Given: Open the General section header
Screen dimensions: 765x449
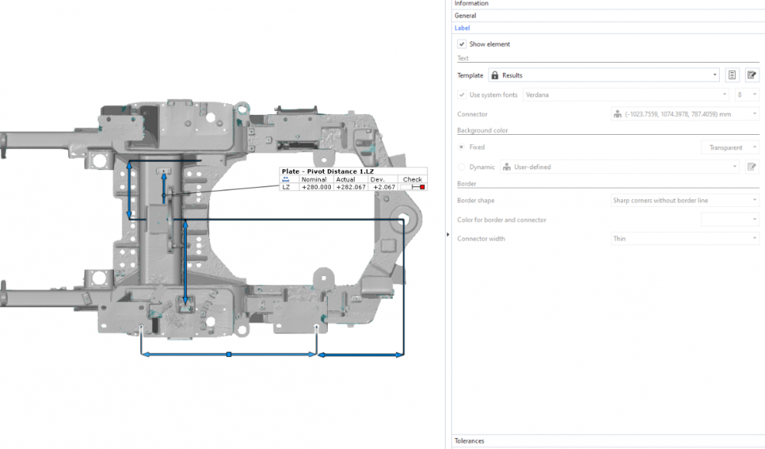Looking at the screenshot, I should pyautogui.click(x=466, y=15).
